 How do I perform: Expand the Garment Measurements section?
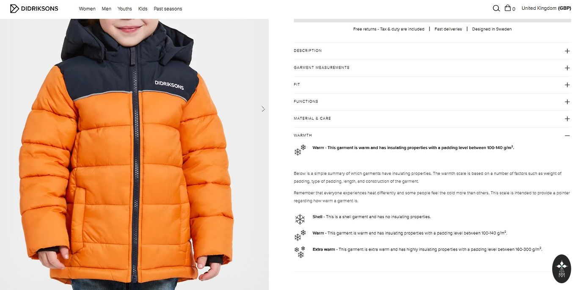point(432,68)
